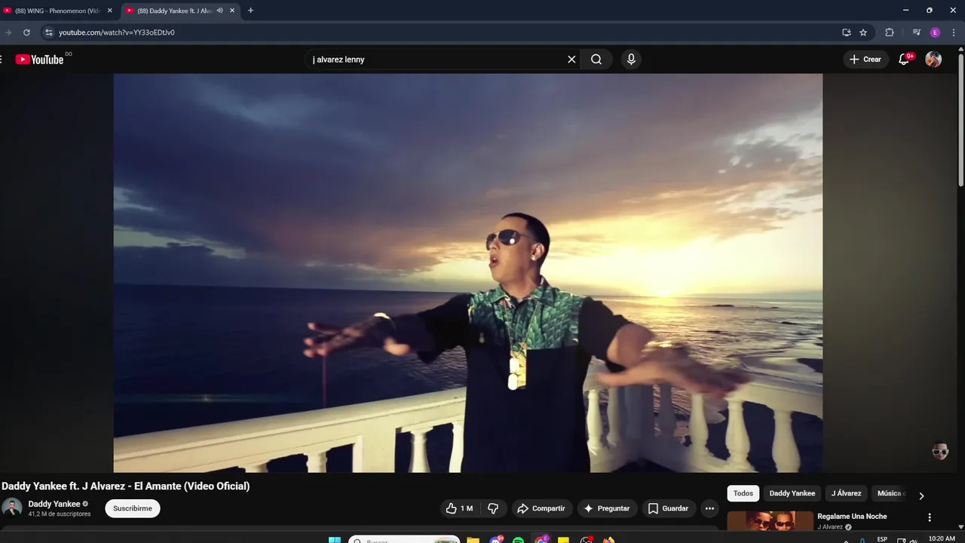Reload the page in Chrome
965x543 pixels.
26,32
